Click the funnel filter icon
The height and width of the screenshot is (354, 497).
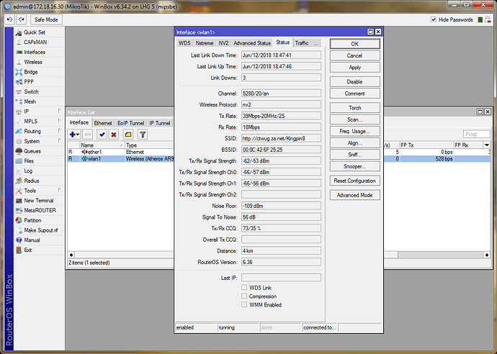click(x=143, y=135)
